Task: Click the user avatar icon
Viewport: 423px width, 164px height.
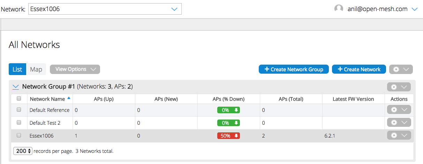Action: pos(339,9)
